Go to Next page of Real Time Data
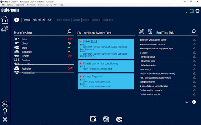The height and width of the screenshot is (125, 201). (x=194, y=102)
